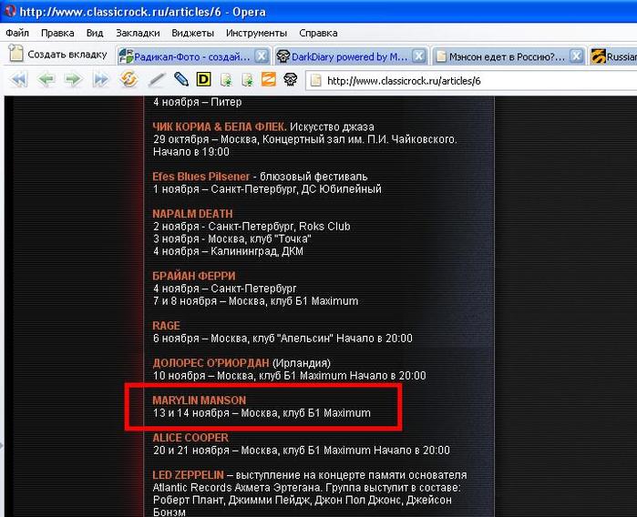Image resolution: width=637 pixels, height=517 pixels.
Task: Click '7 и 8 ноября – Москва' line
Action: point(255,300)
